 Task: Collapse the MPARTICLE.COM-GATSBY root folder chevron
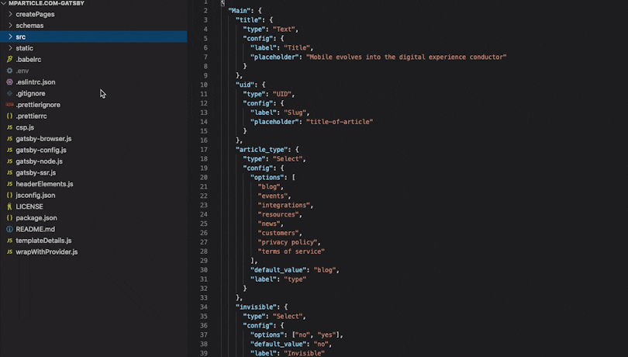(4, 3)
